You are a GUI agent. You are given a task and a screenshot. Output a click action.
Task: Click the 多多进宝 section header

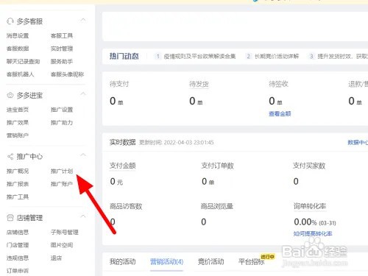(29, 95)
